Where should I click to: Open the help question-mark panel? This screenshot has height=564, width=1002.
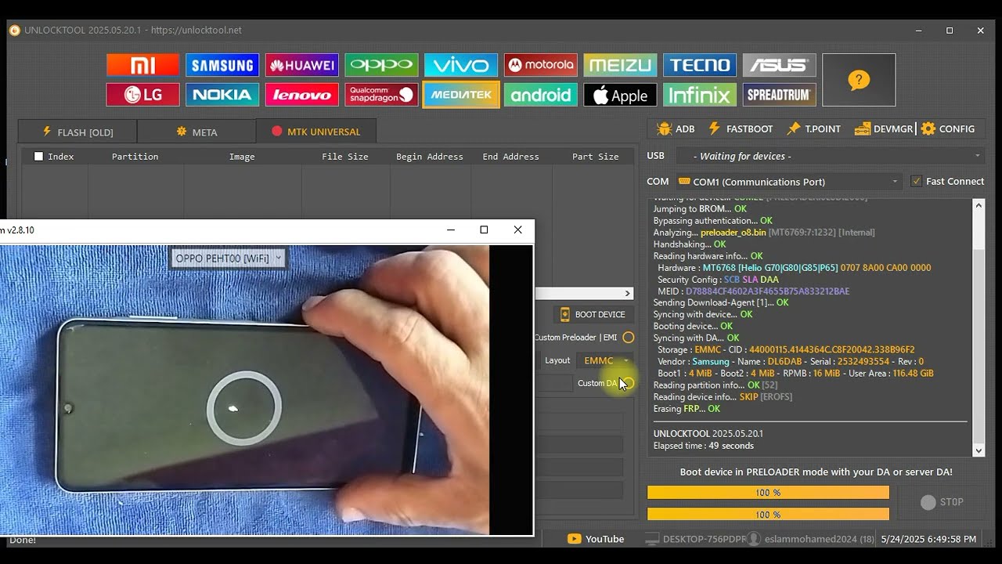[859, 80]
